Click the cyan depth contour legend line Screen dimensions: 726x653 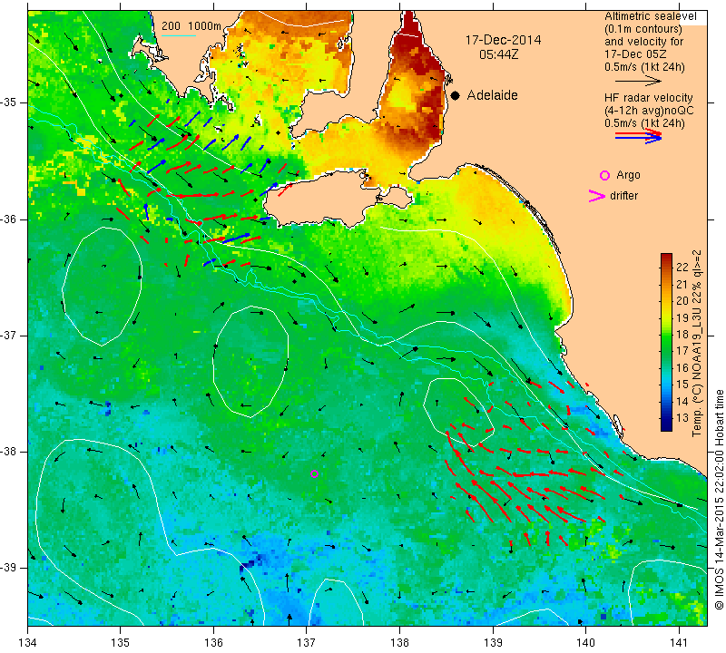[179, 35]
